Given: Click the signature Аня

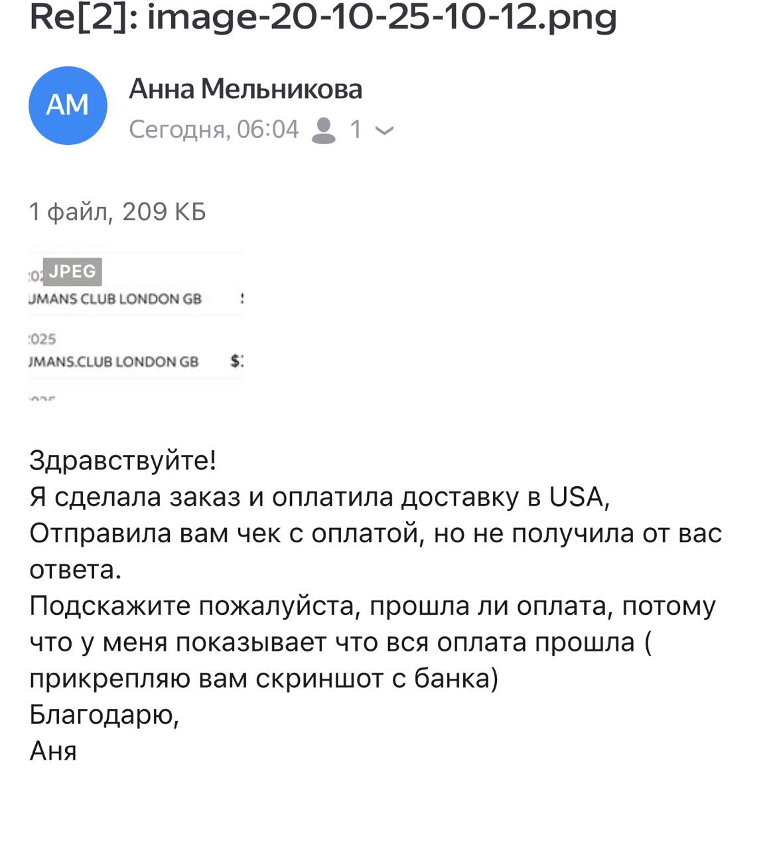Looking at the screenshot, I should point(53,751).
